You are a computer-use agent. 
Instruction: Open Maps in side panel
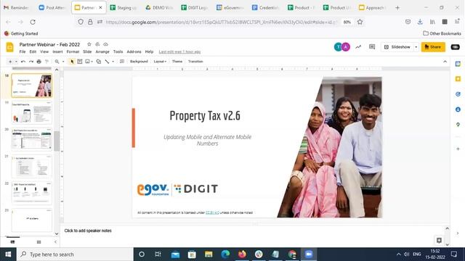pyautogui.click(x=458, y=125)
